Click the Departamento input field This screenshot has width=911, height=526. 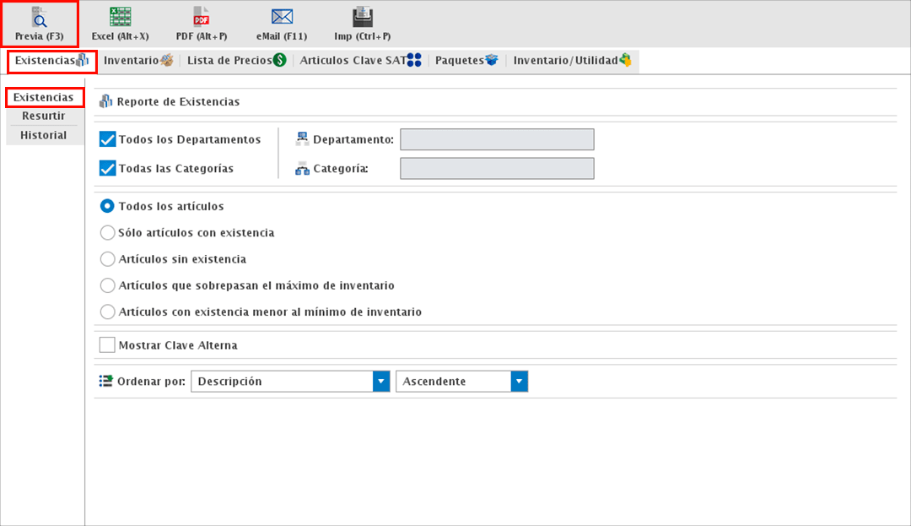(x=497, y=138)
